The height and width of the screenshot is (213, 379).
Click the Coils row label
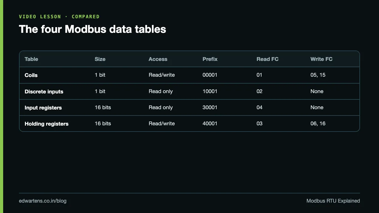pyautogui.click(x=31, y=75)
